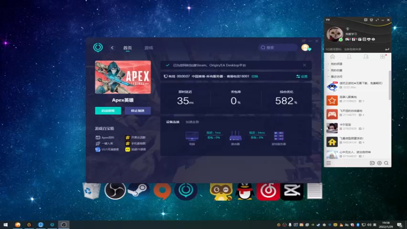The height and width of the screenshot is (229, 407).
Task: Click the cat profile avatar in YY
Action: (335, 34)
